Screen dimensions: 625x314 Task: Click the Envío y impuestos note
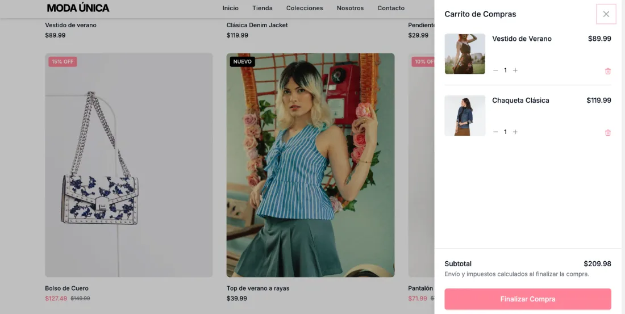pos(516,274)
